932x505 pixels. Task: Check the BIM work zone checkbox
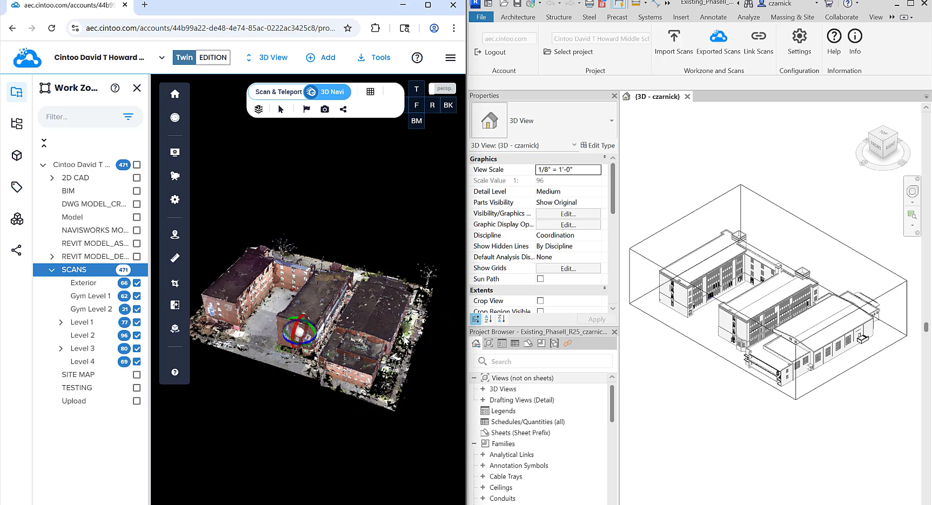click(137, 191)
